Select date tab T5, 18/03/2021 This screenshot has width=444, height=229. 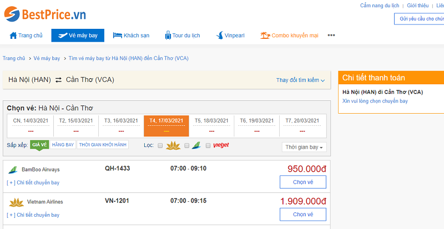(x=211, y=126)
